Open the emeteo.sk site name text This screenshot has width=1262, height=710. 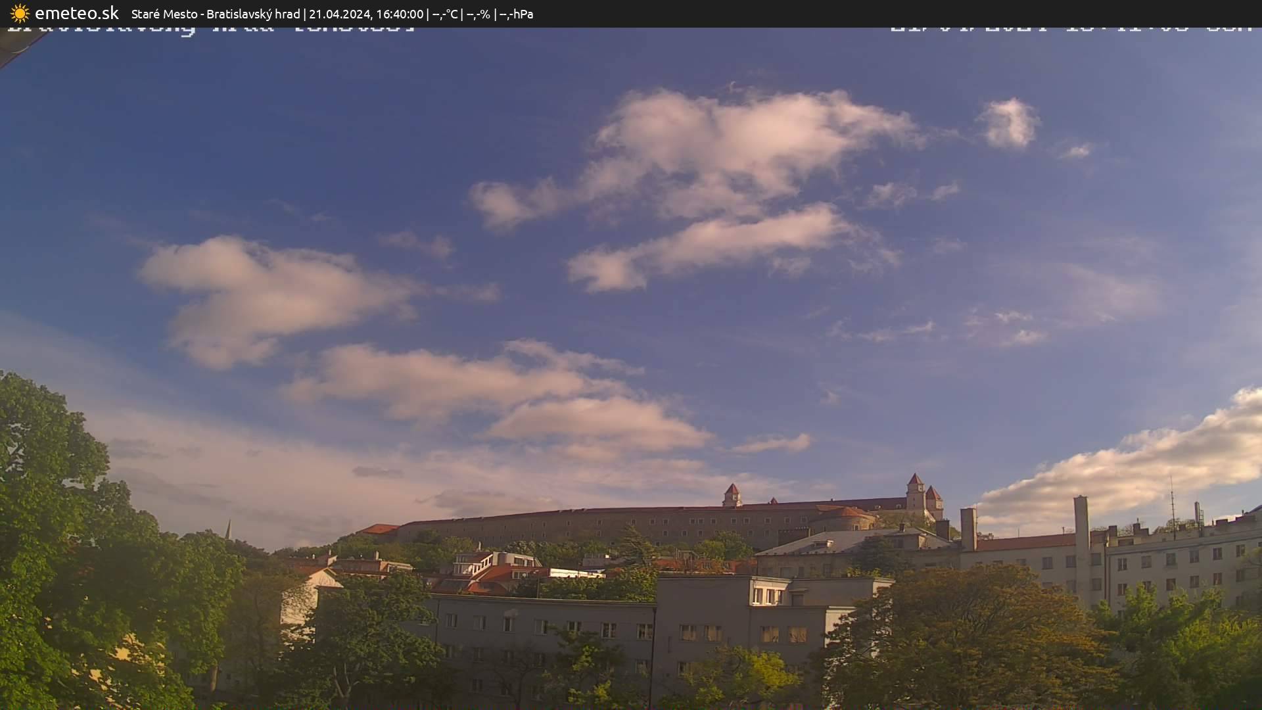tap(76, 13)
